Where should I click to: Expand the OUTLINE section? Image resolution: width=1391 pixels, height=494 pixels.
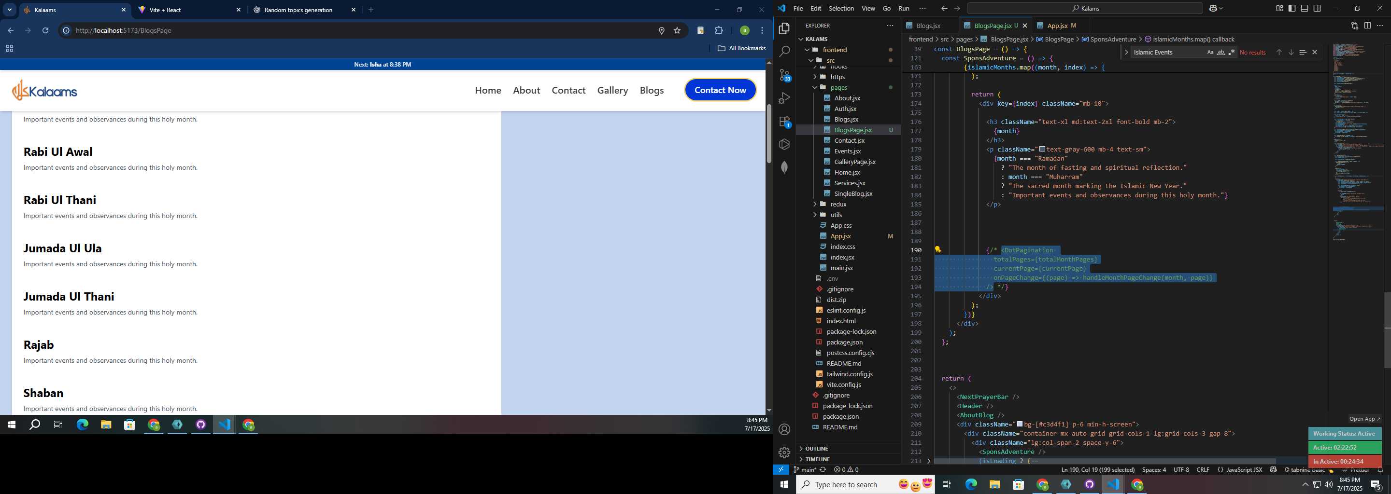click(x=848, y=448)
